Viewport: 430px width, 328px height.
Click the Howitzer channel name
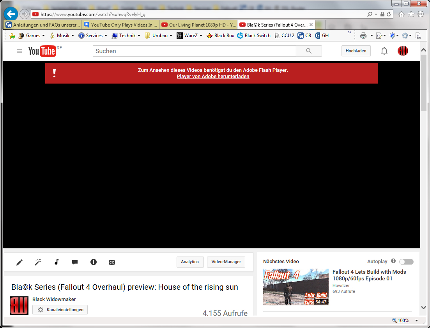pyautogui.click(x=341, y=285)
